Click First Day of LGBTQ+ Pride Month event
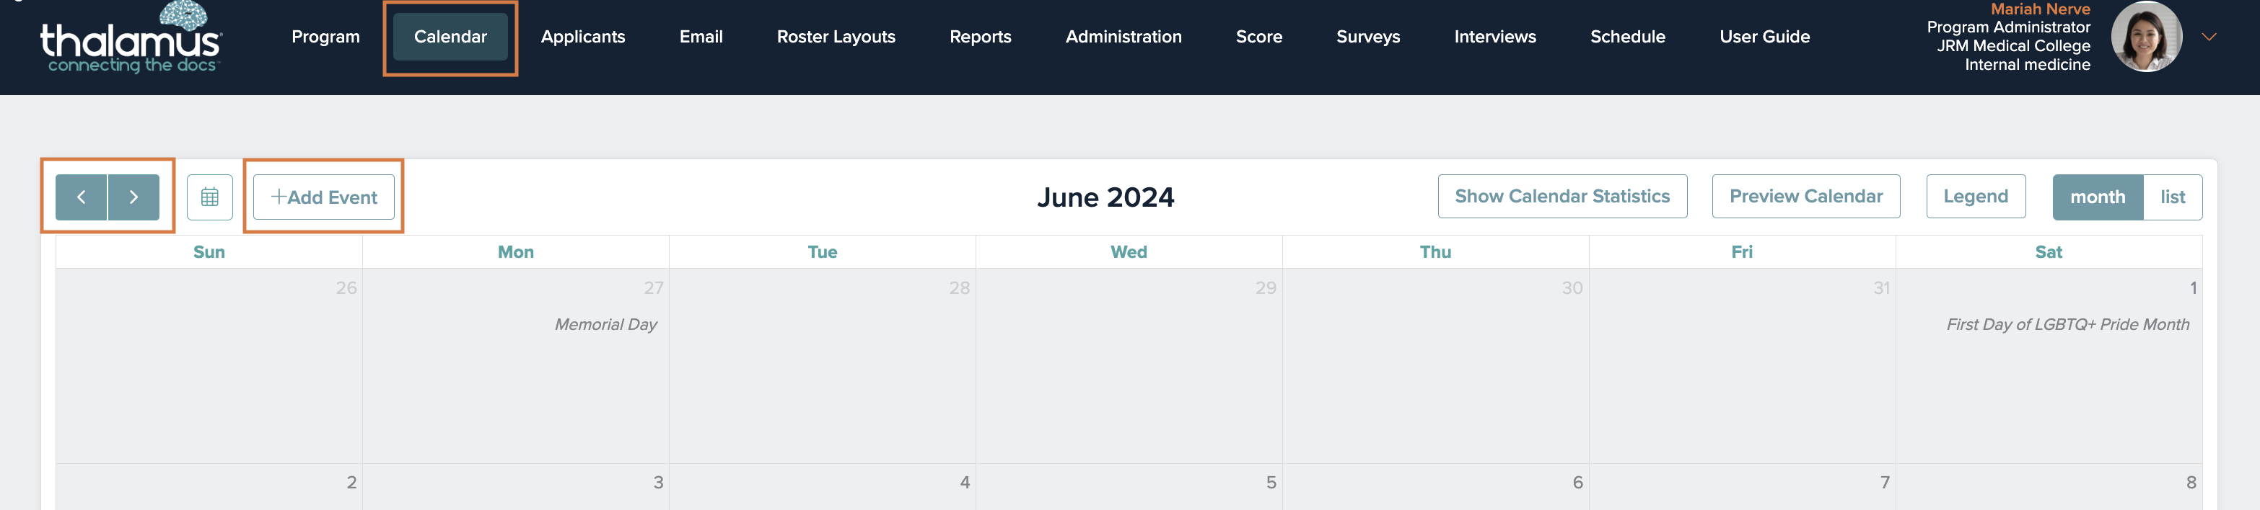 [x=2068, y=324]
